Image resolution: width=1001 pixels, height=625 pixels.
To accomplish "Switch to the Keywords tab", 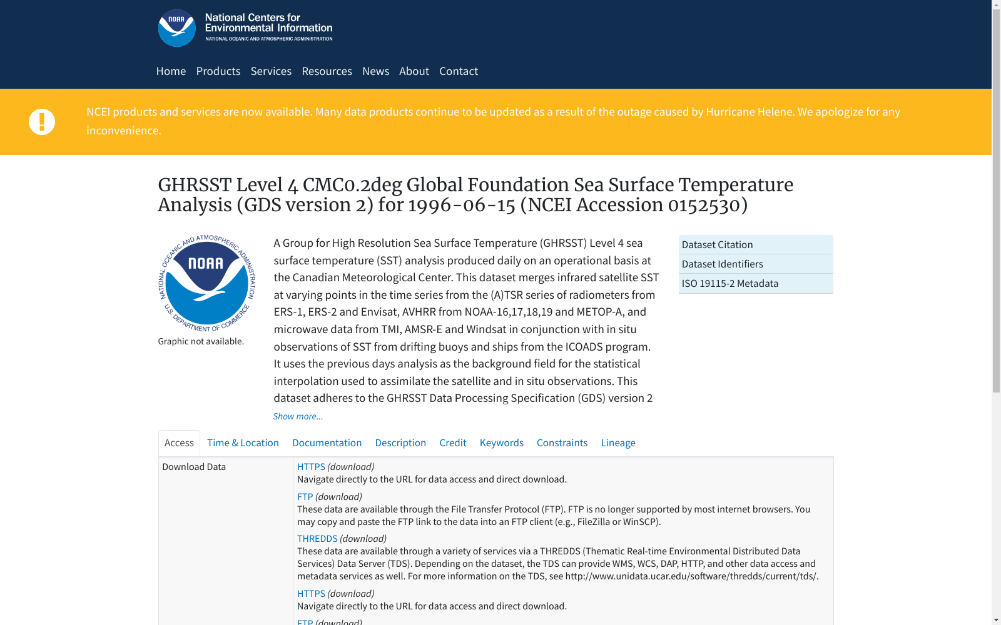I will pyautogui.click(x=502, y=443).
